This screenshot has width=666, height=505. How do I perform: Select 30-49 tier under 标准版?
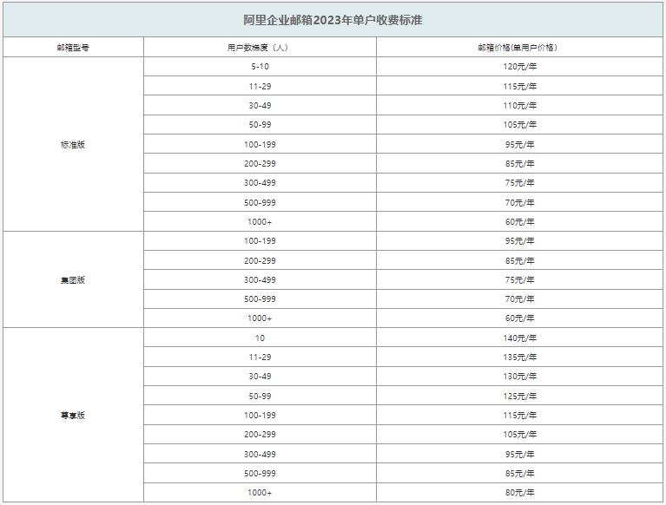(x=260, y=105)
